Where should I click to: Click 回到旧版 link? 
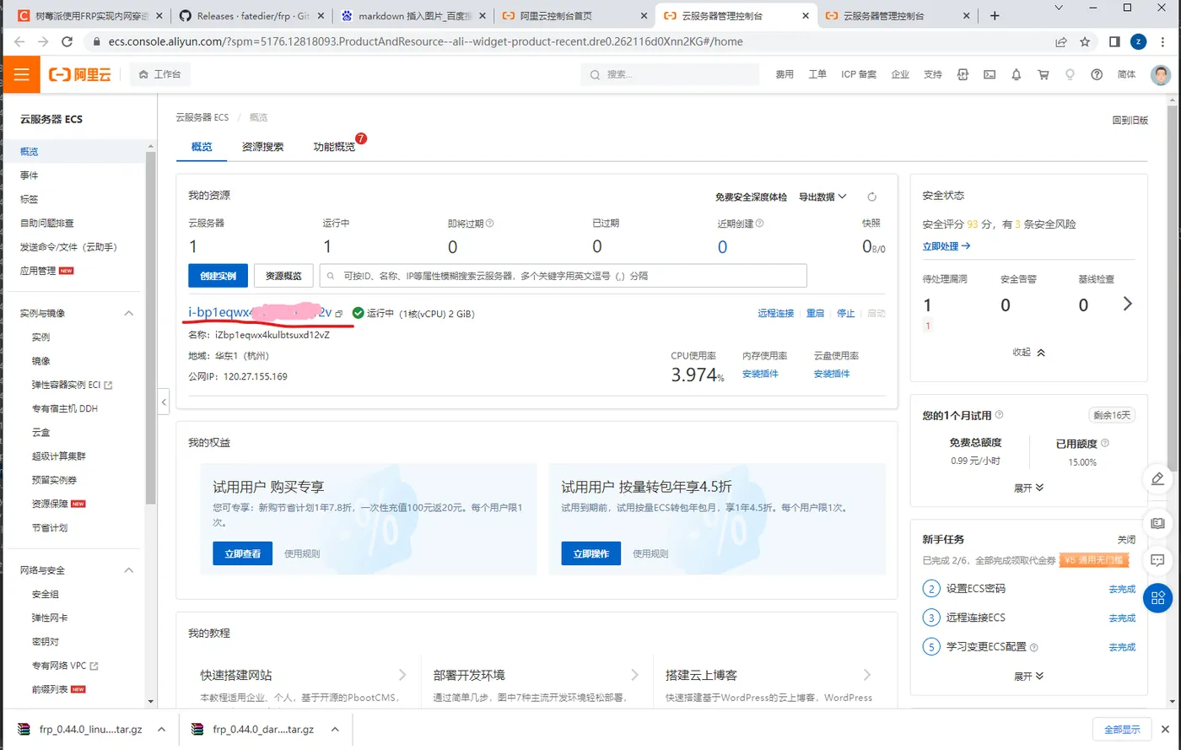1130,121
